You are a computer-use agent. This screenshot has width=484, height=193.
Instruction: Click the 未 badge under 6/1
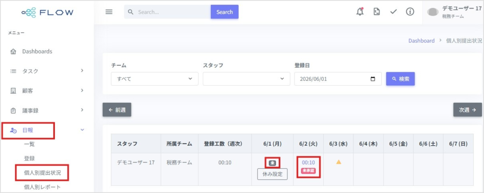(272, 163)
